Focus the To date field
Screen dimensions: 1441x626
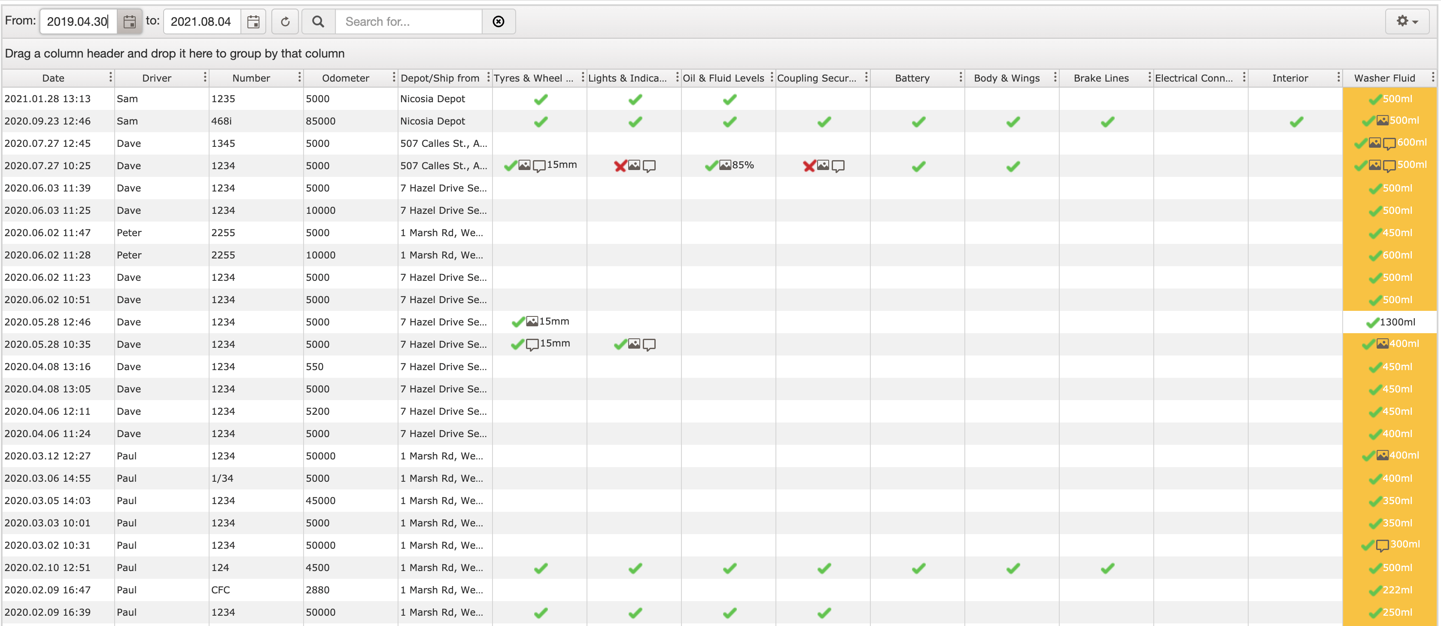(x=203, y=22)
